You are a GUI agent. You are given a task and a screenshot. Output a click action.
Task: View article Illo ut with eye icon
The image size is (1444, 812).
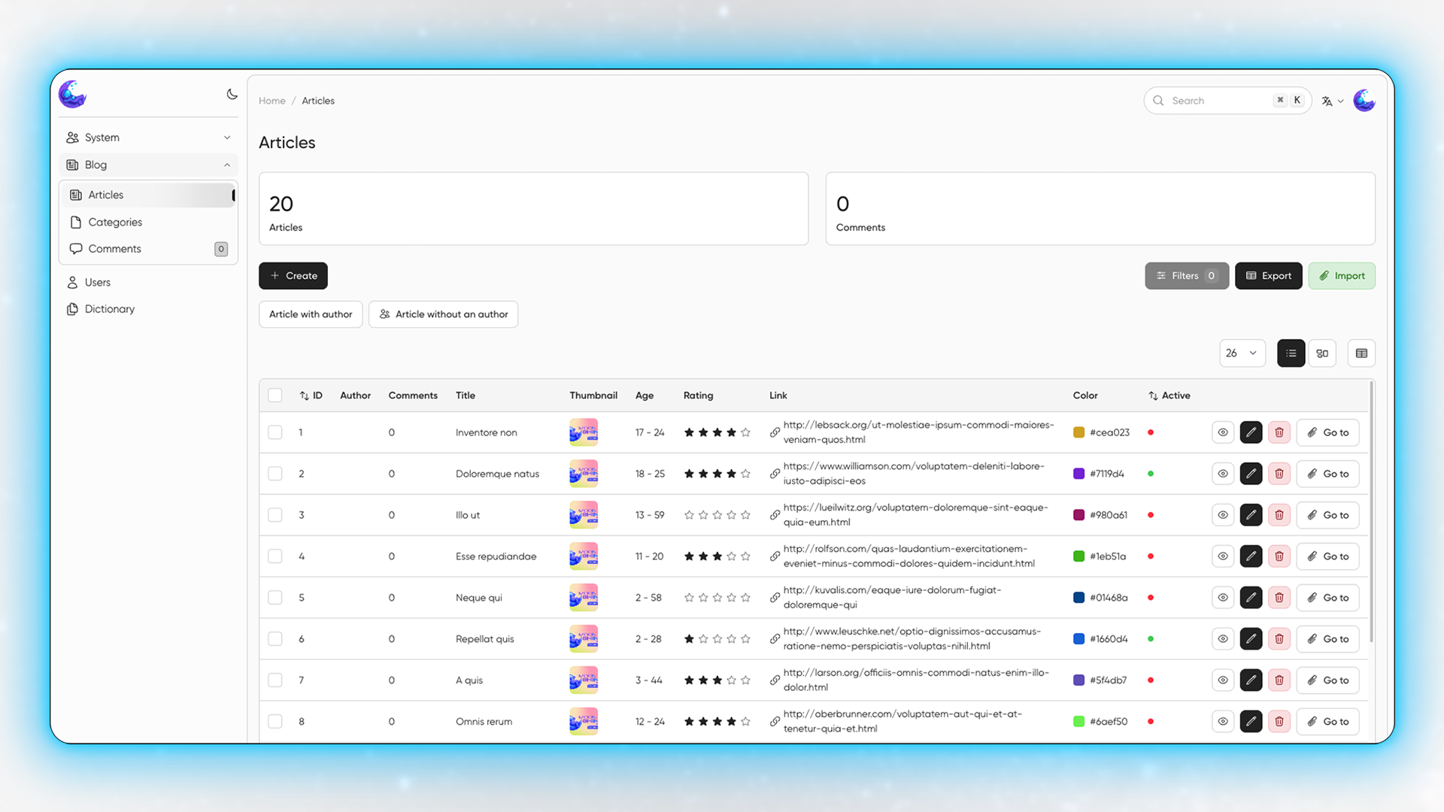tap(1223, 515)
